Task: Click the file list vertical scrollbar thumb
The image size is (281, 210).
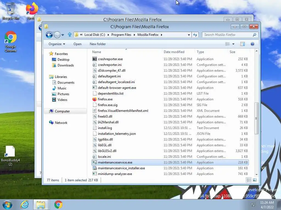Action: click(x=256, y=118)
